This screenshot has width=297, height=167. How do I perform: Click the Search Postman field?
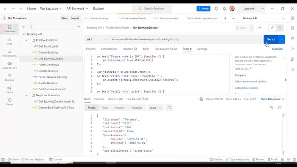point(152,9)
